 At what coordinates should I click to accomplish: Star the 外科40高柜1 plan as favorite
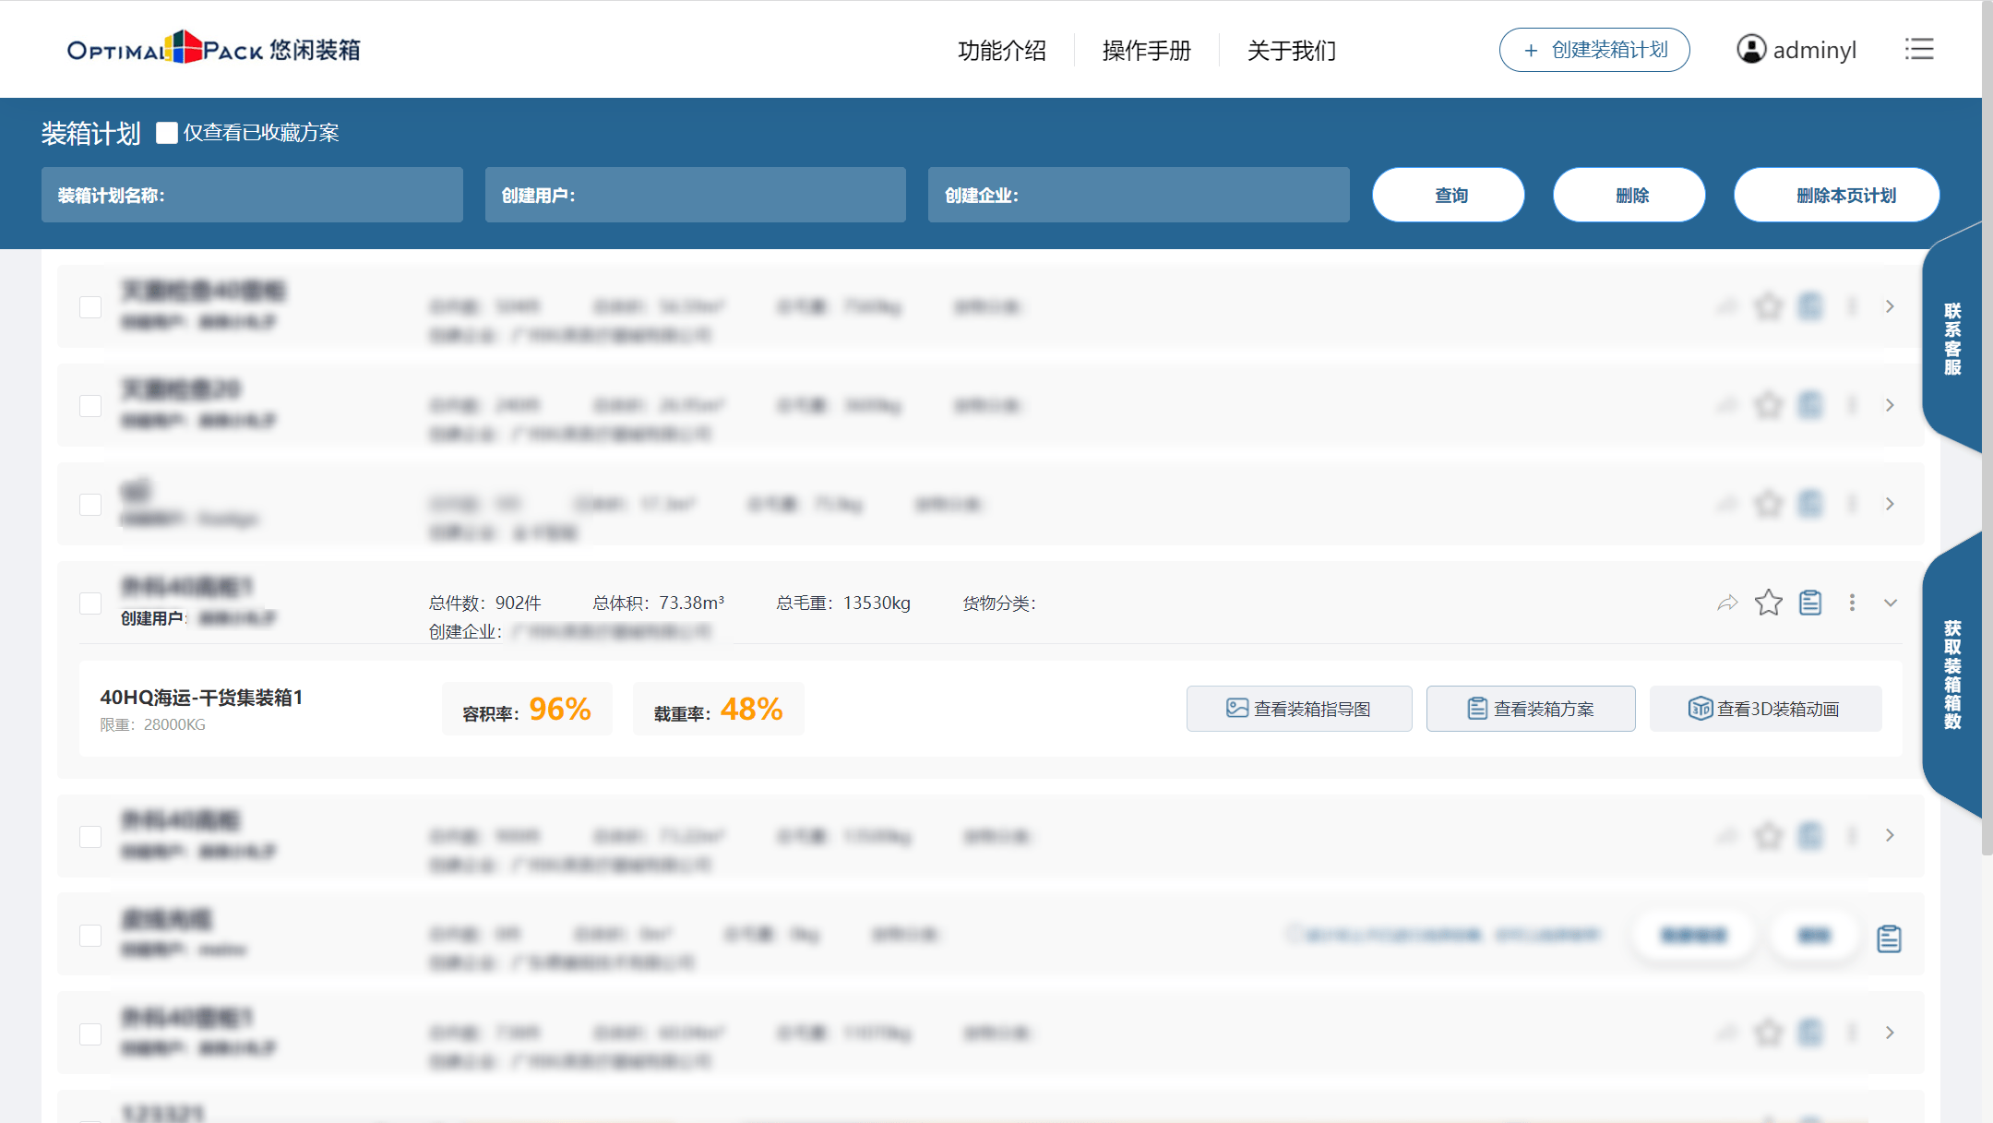tap(1769, 603)
